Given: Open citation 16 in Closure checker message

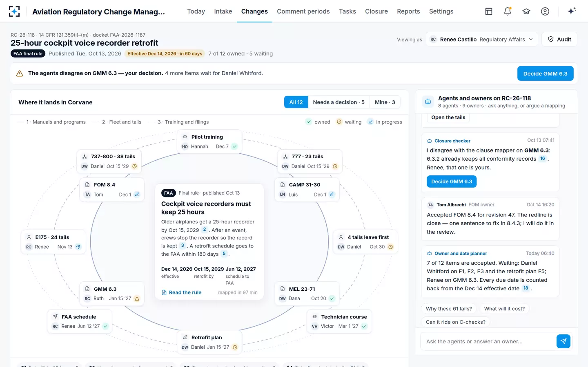Looking at the screenshot, I should click(542, 159).
